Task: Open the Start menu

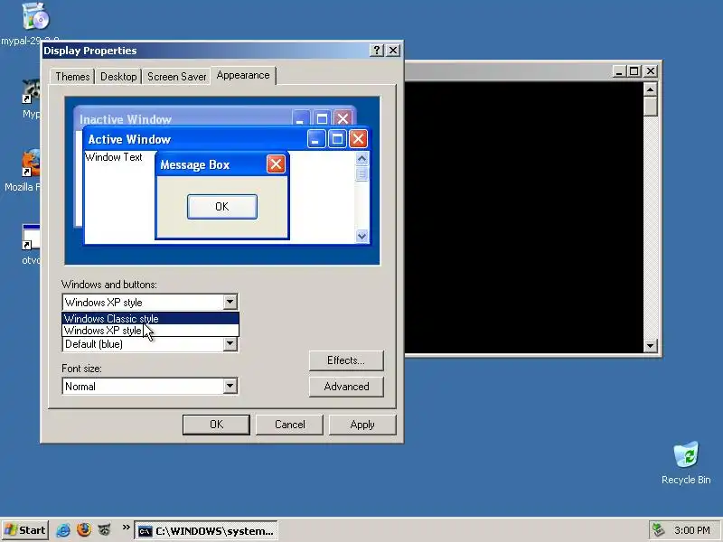Action: [25, 530]
